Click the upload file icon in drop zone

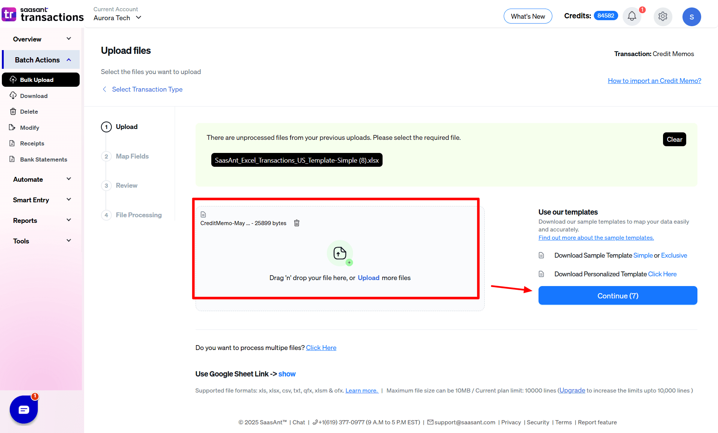[340, 253]
